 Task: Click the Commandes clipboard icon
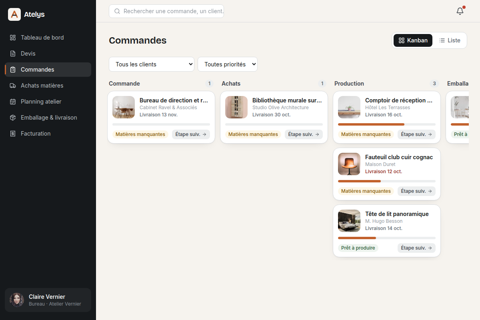point(13,70)
